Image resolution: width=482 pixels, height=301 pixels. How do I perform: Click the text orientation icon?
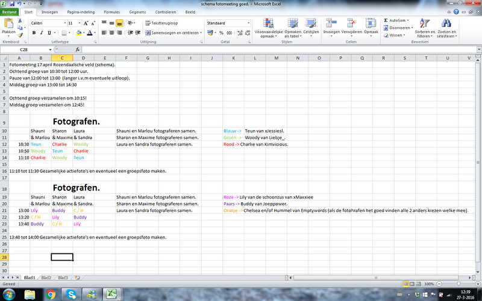pos(130,23)
